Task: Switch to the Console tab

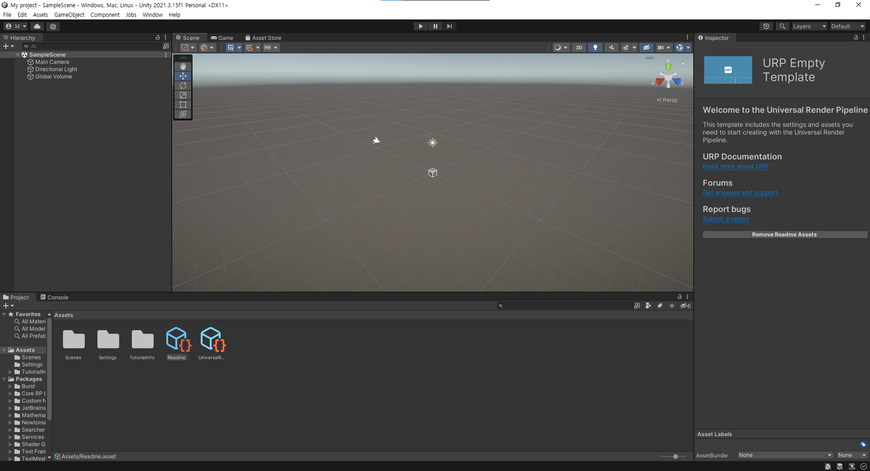Action: click(54, 297)
